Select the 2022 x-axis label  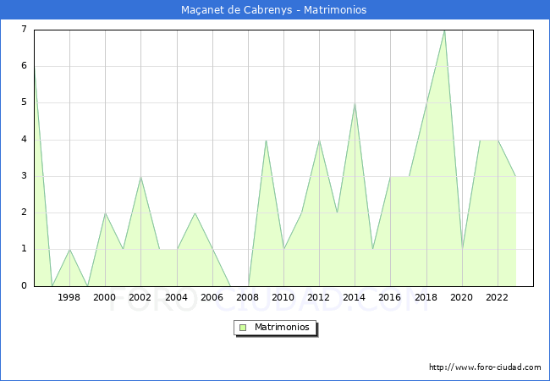497,297
